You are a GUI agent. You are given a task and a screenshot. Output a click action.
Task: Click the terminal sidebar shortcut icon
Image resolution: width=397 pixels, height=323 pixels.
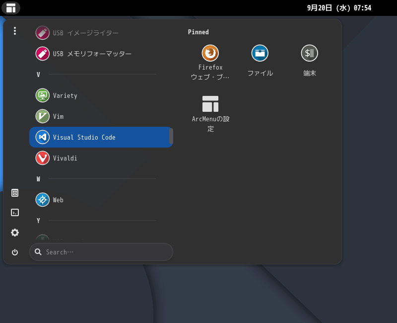pyautogui.click(x=15, y=213)
